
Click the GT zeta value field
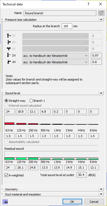click(x=96, y=49)
